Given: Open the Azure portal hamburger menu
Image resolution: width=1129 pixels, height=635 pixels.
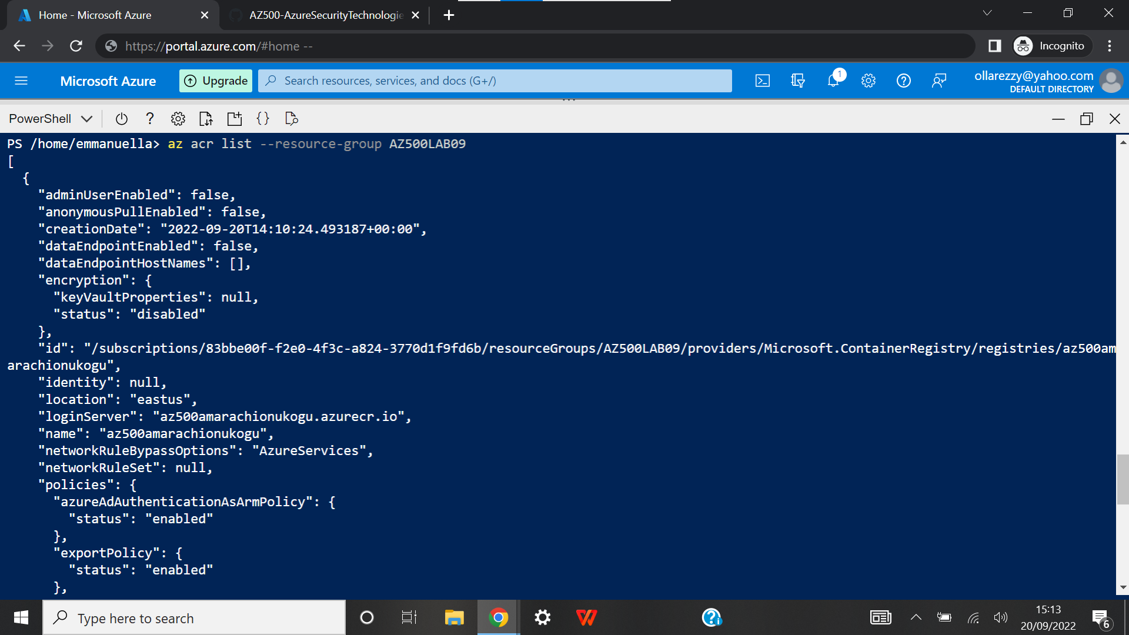Looking at the screenshot, I should click(21, 81).
